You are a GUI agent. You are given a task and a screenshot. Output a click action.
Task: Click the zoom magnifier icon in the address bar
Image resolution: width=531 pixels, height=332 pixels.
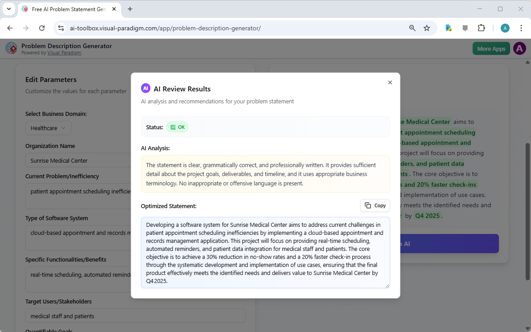click(412, 28)
